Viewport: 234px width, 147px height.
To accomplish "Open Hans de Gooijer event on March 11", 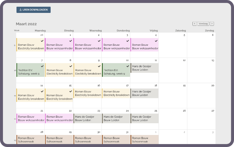I will (145, 68).
